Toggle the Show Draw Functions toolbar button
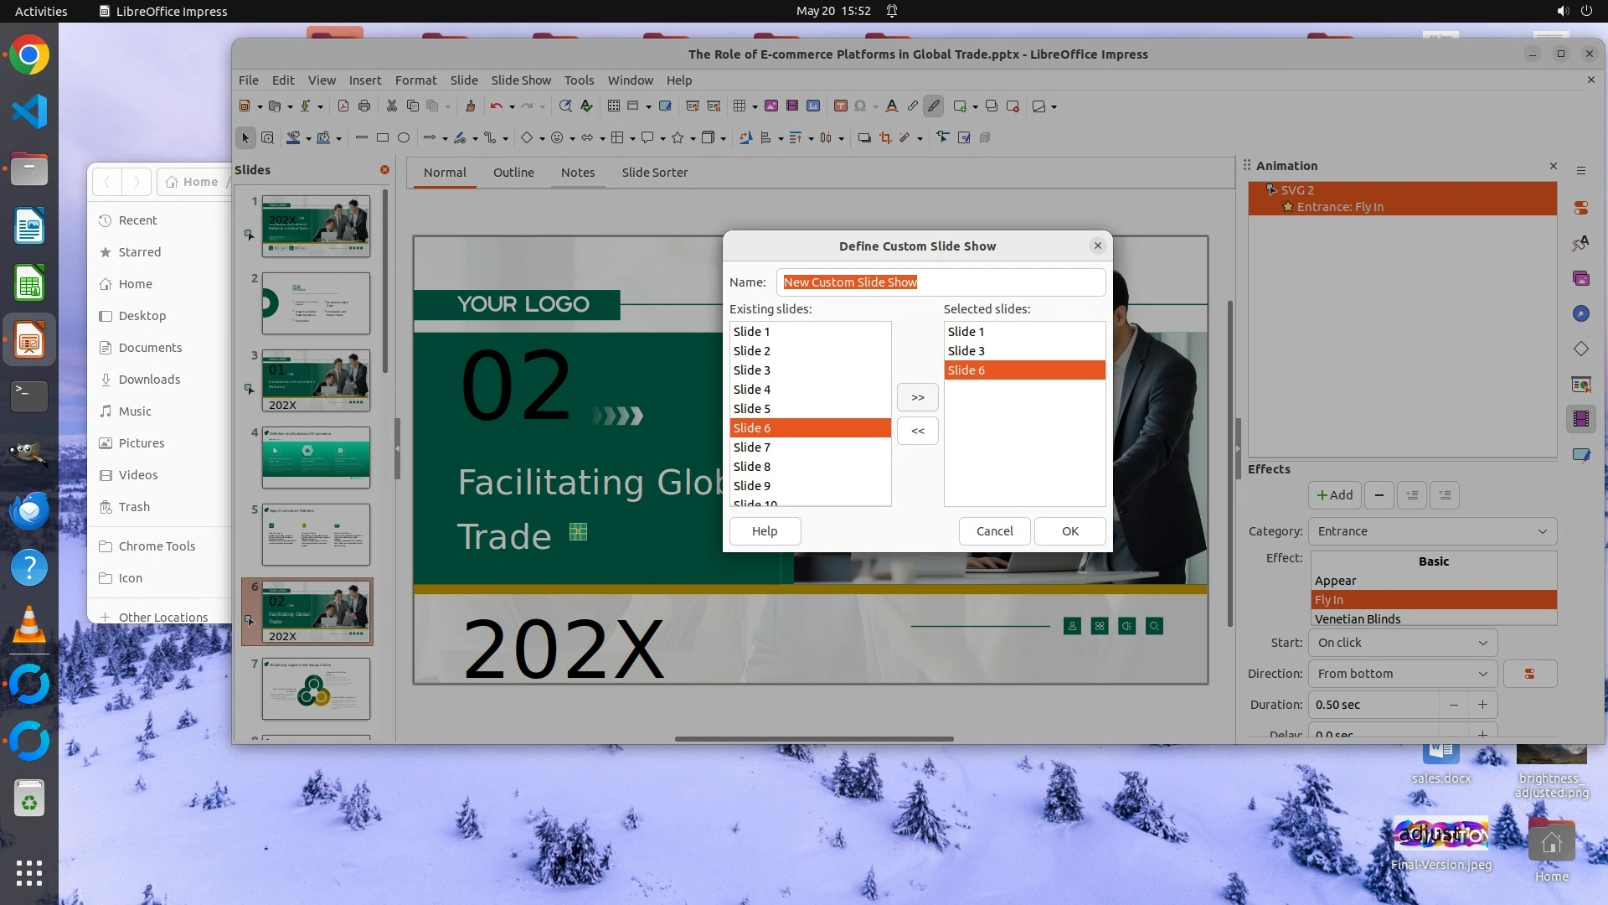The width and height of the screenshot is (1608, 905). pos(933,106)
